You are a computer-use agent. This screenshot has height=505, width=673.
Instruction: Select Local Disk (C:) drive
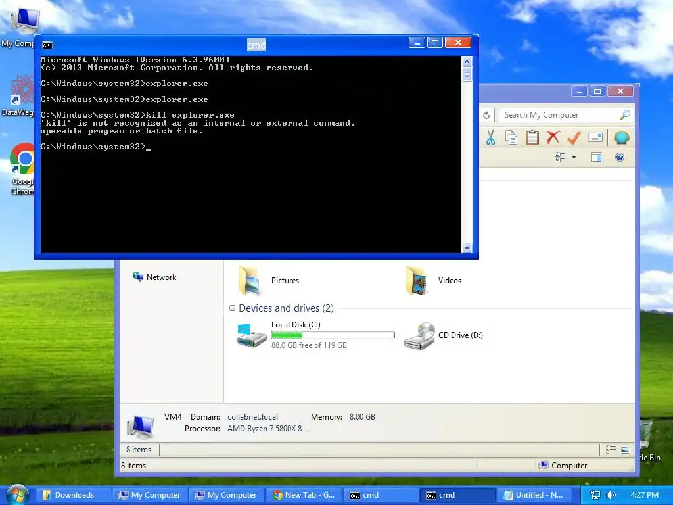[315, 335]
